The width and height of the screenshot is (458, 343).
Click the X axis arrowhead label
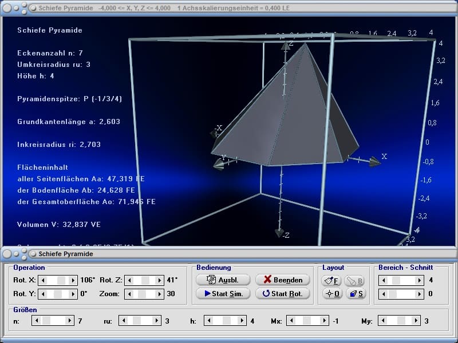point(384,156)
